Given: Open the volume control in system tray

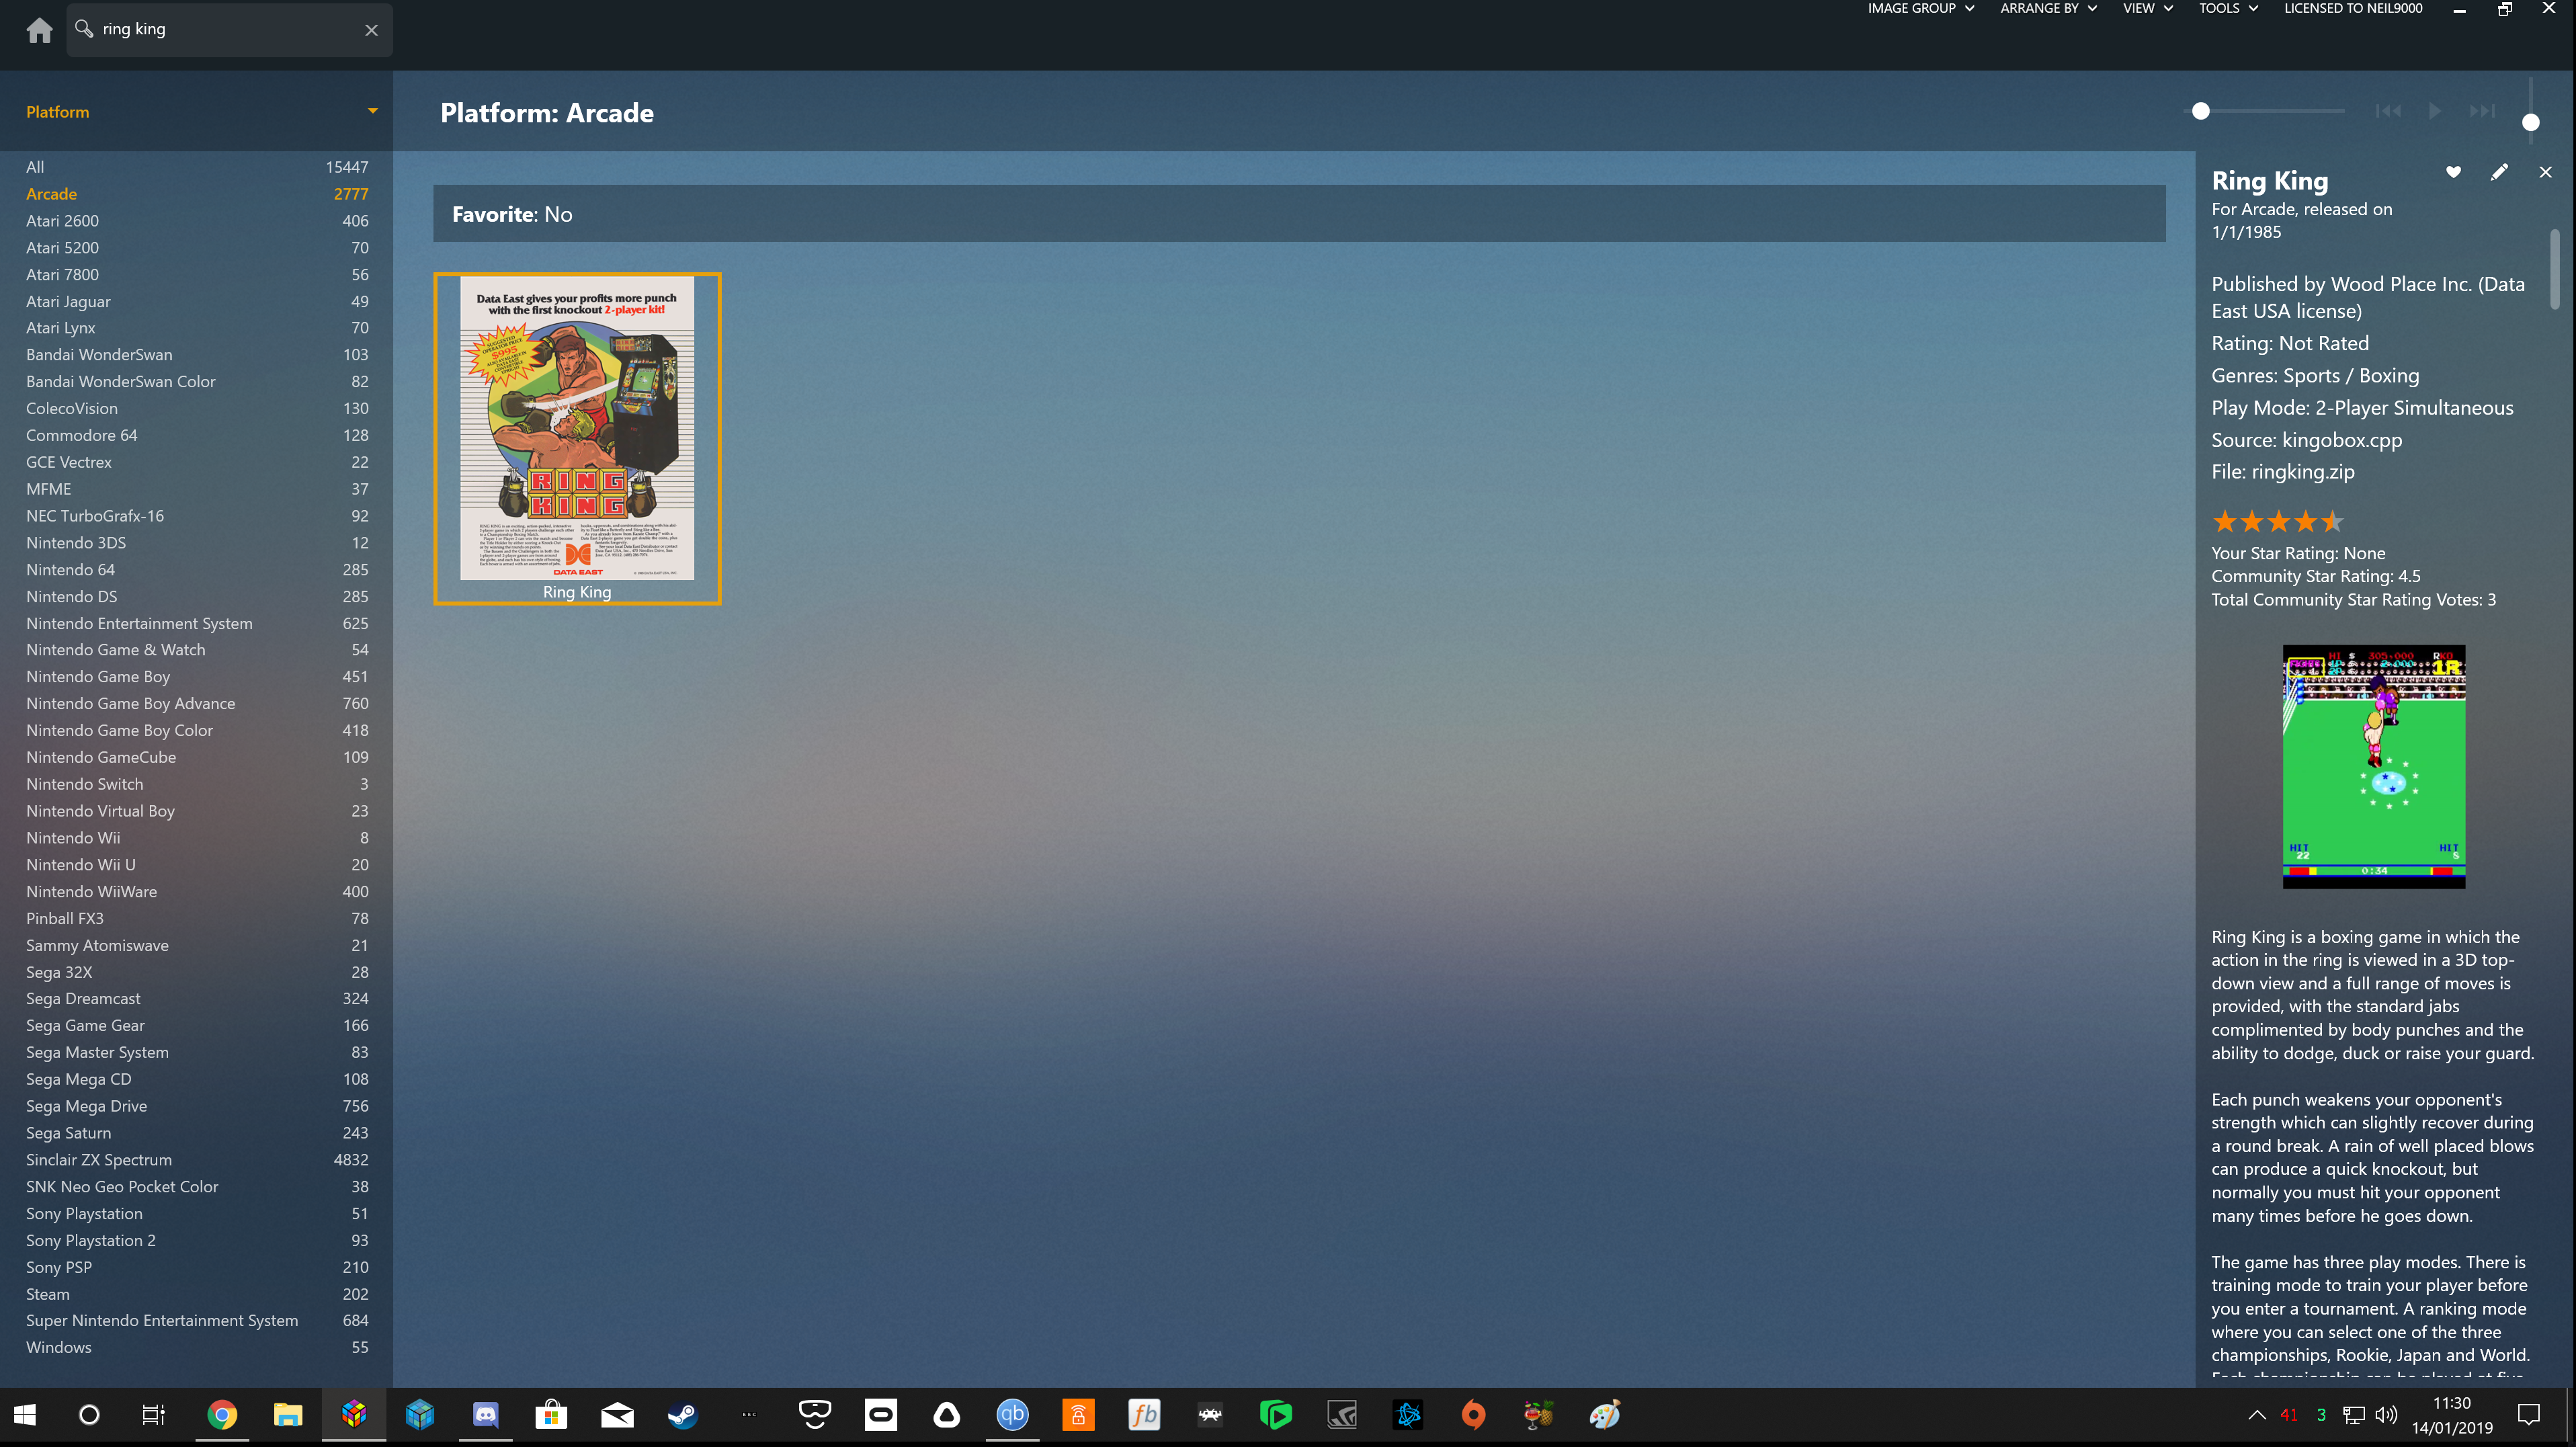Looking at the screenshot, I should 2387,1415.
